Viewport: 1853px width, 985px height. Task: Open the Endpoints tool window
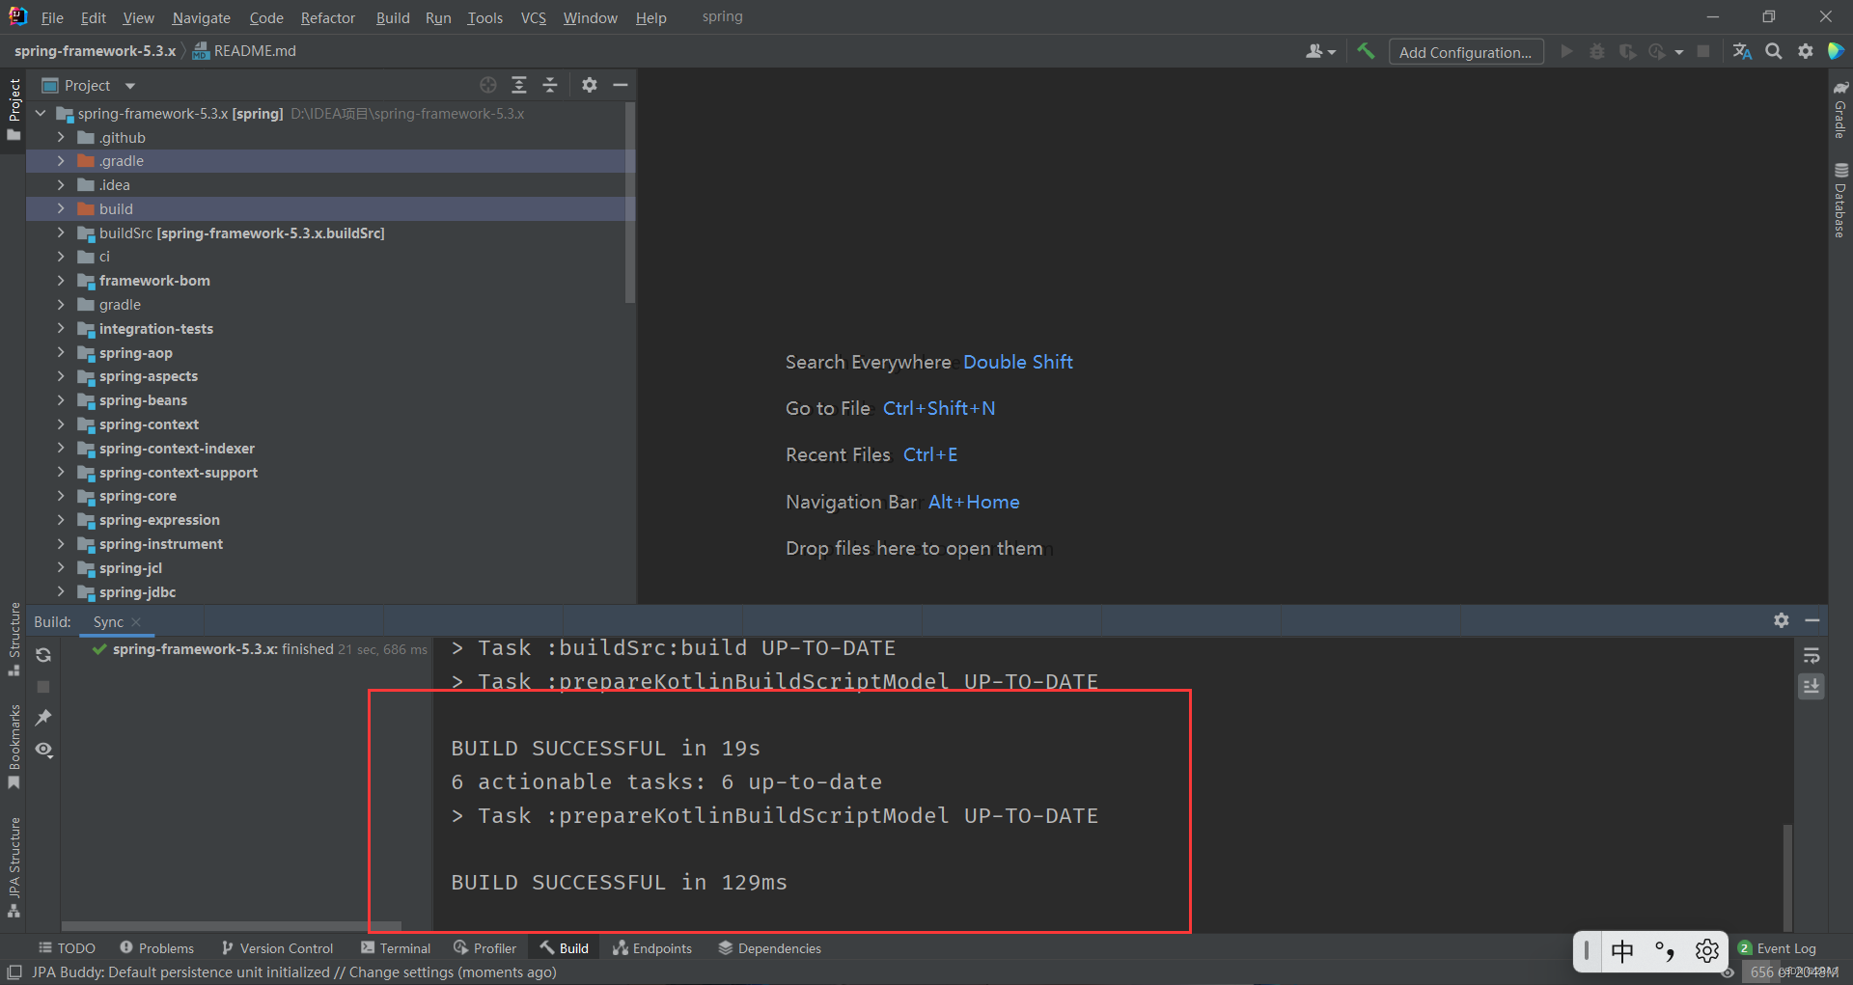click(x=652, y=948)
